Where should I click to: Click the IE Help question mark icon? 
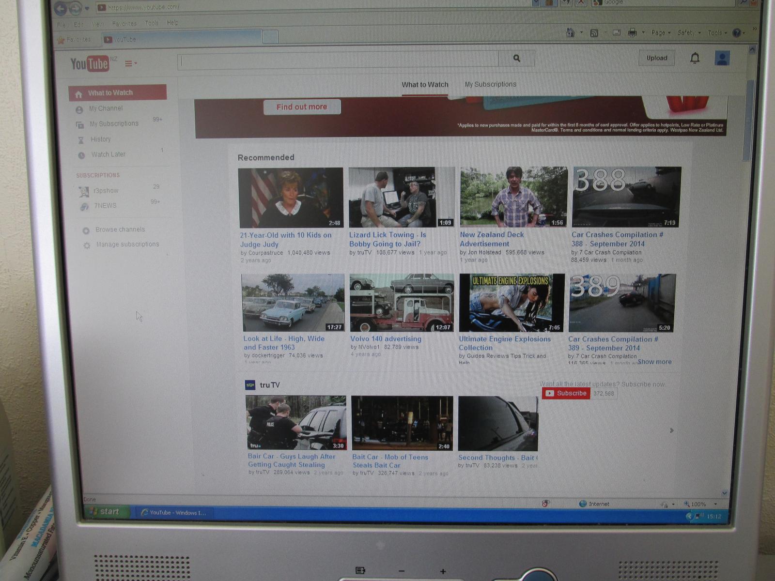click(737, 33)
